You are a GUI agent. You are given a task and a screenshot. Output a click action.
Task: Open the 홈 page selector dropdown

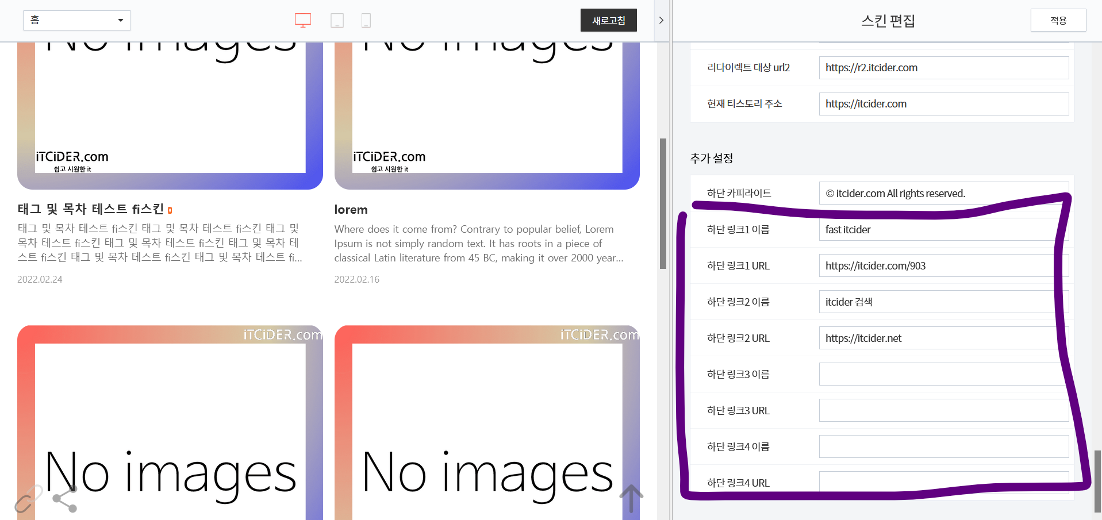tap(77, 20)
